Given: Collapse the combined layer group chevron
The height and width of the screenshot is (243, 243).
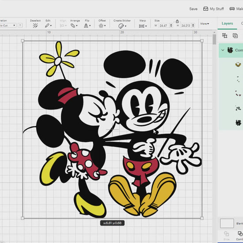Looking at the screenshot, I should tap(223, 50).
